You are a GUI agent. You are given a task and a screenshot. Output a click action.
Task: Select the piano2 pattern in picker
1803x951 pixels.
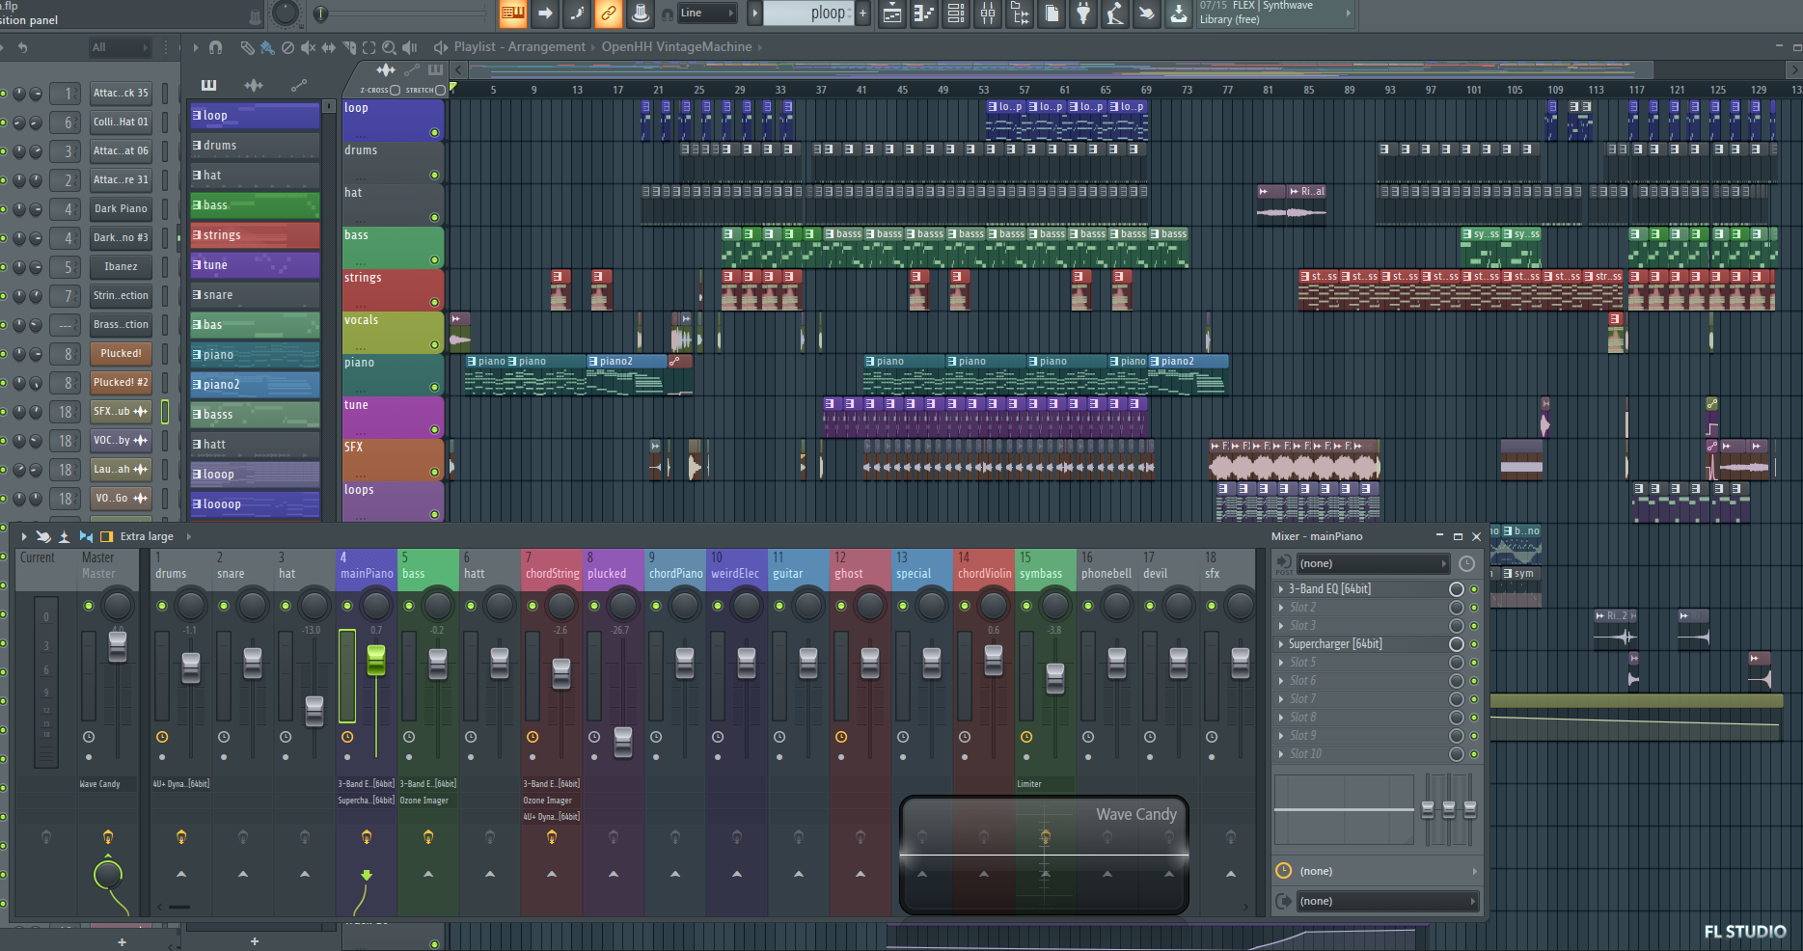click(x=255, y=384)
